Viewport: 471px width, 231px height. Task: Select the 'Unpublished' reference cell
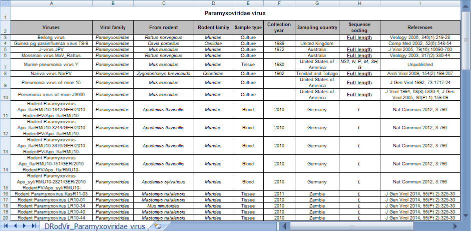[420, 64]
